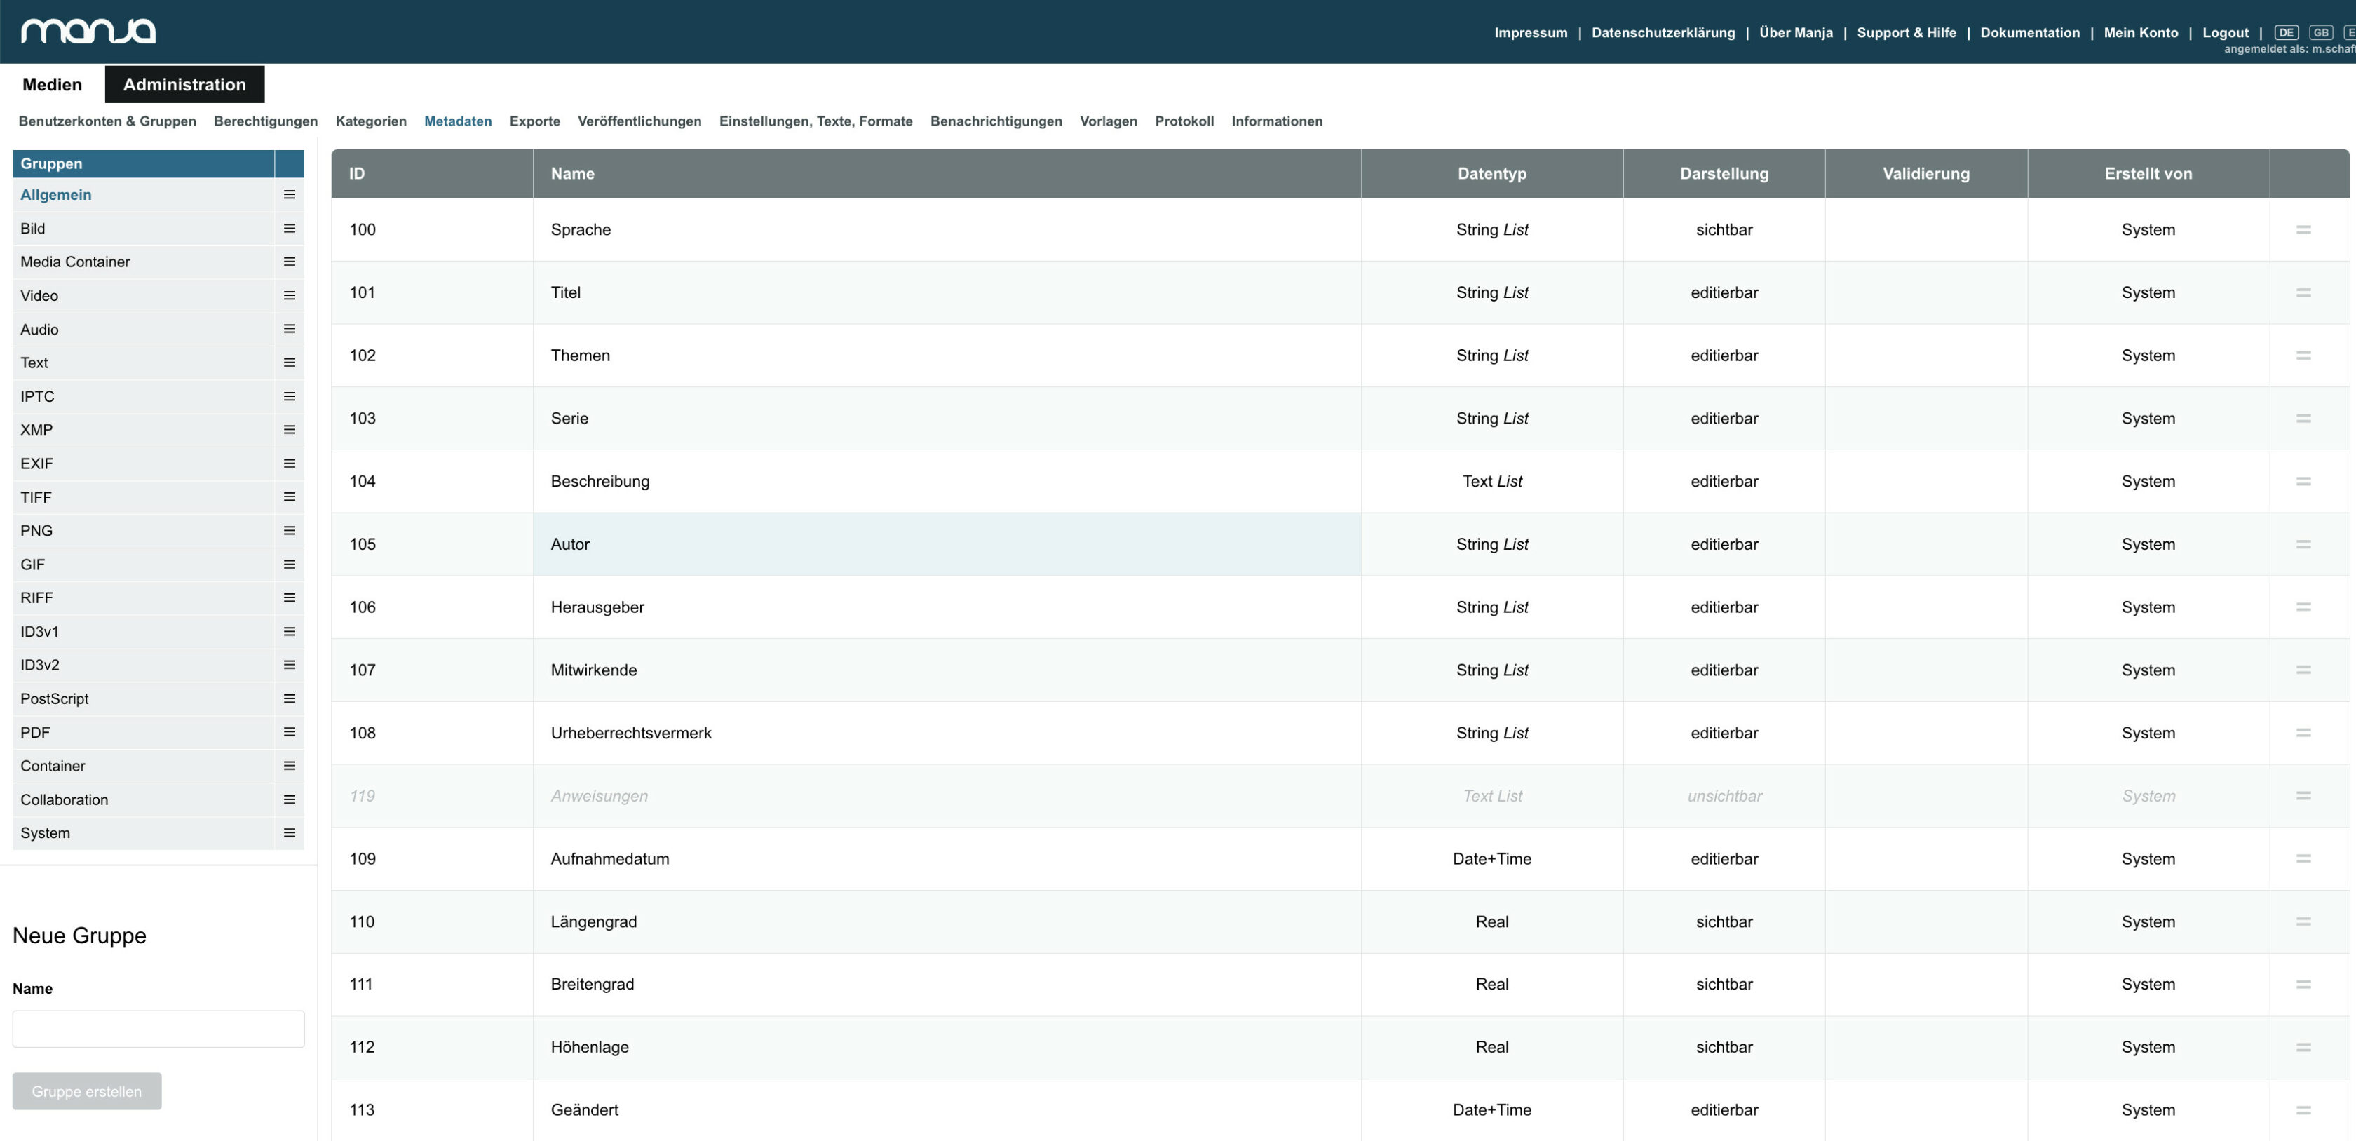
Task: Open the menu icon for Bild group
Action: tap(289, 229)
